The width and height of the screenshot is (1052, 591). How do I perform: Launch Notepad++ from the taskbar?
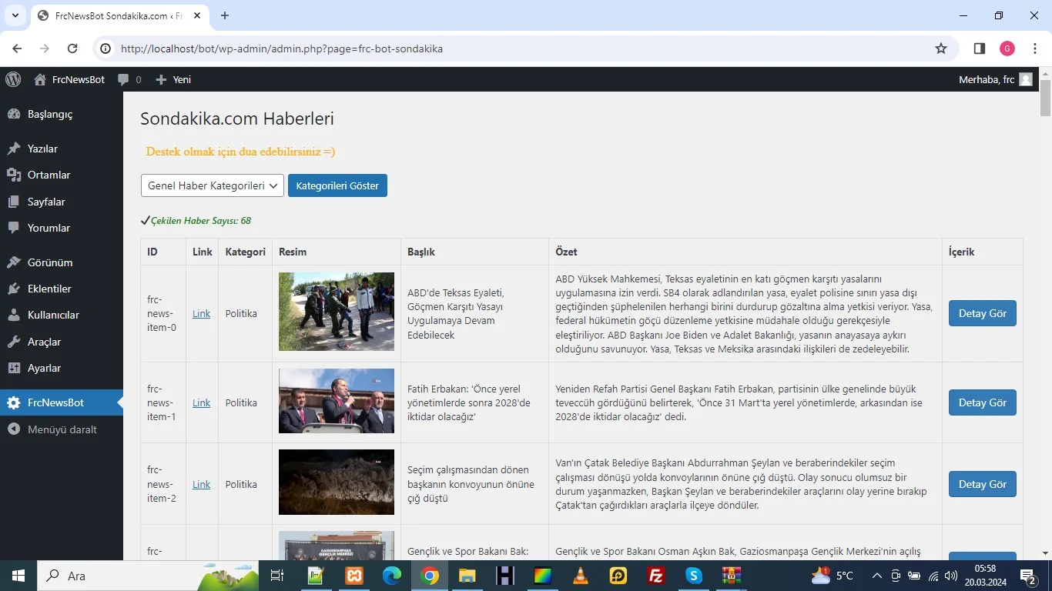click(x=316, y=576)
